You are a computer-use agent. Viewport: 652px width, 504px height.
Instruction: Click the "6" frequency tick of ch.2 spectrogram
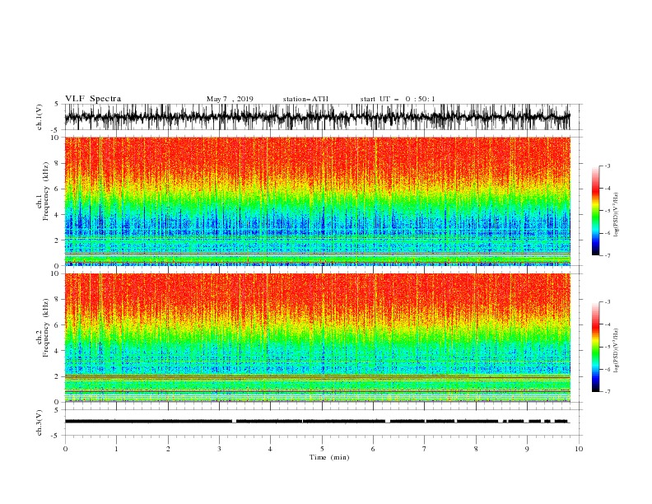(57, 324)
